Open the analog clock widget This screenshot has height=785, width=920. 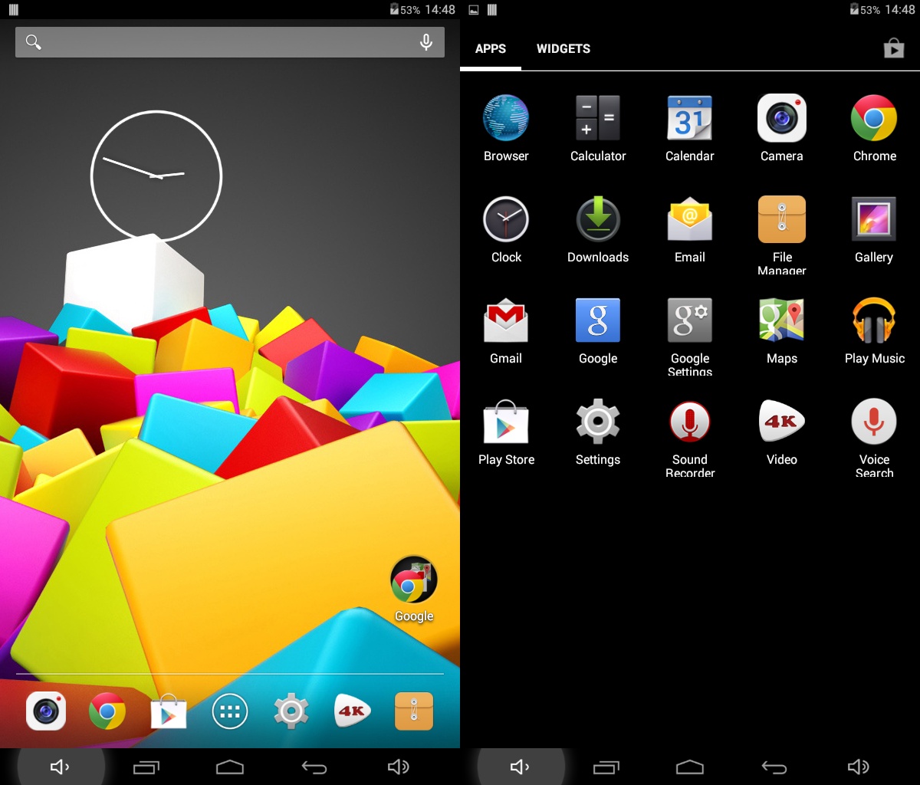[156, 176]
